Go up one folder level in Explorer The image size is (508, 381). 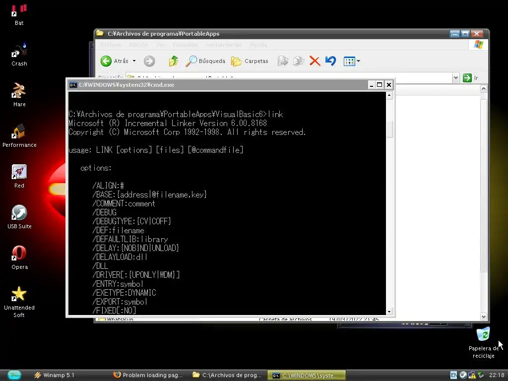coord(173,61)
